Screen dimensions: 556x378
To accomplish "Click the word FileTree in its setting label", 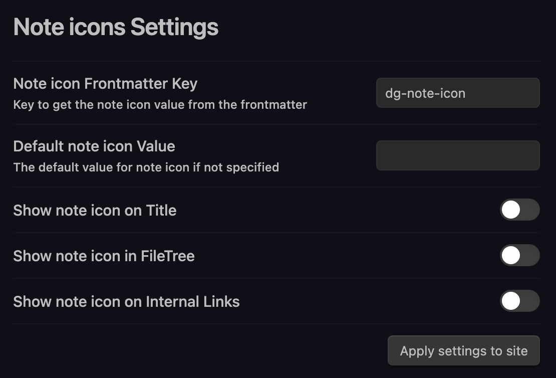I will click(x=167, y=256).
